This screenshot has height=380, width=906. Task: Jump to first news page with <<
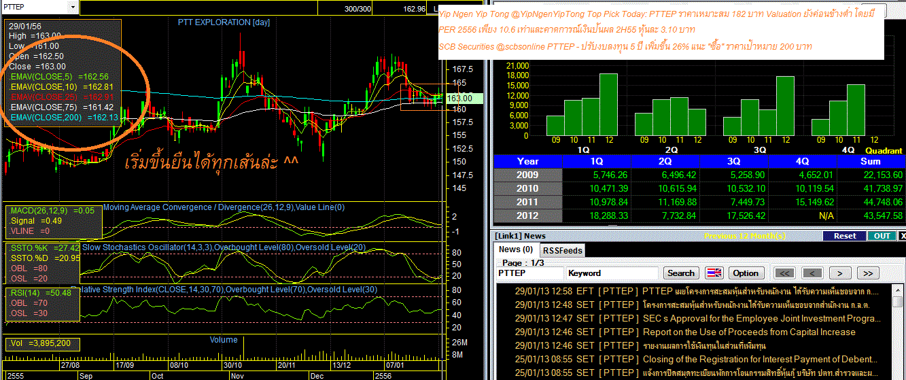(784, 273)
